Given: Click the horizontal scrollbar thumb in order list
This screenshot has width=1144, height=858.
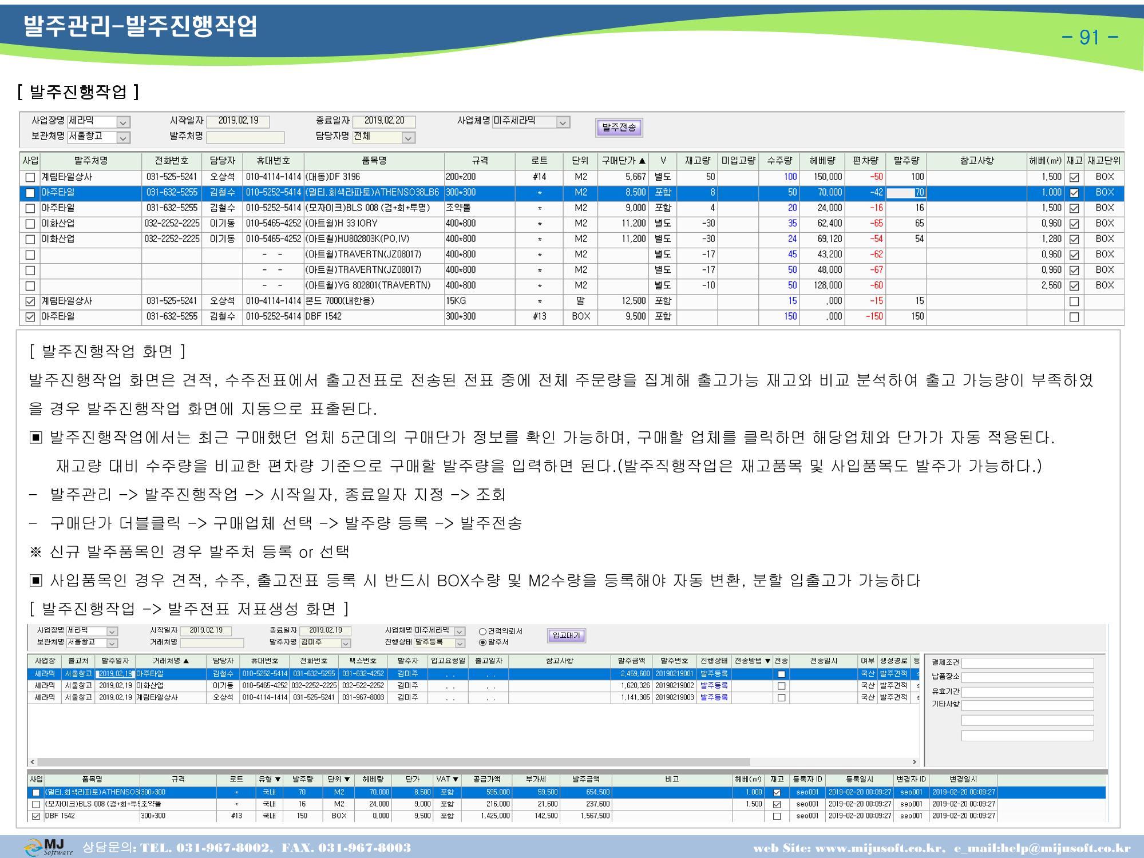Looking at the screenshot, I should tap(394, 762).
